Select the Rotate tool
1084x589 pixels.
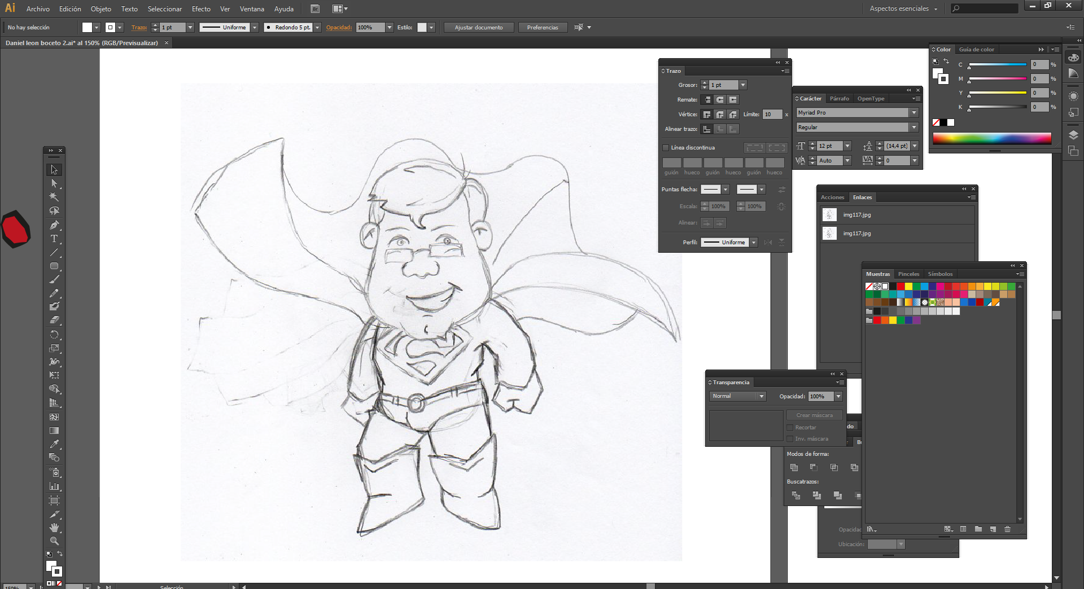54,335
